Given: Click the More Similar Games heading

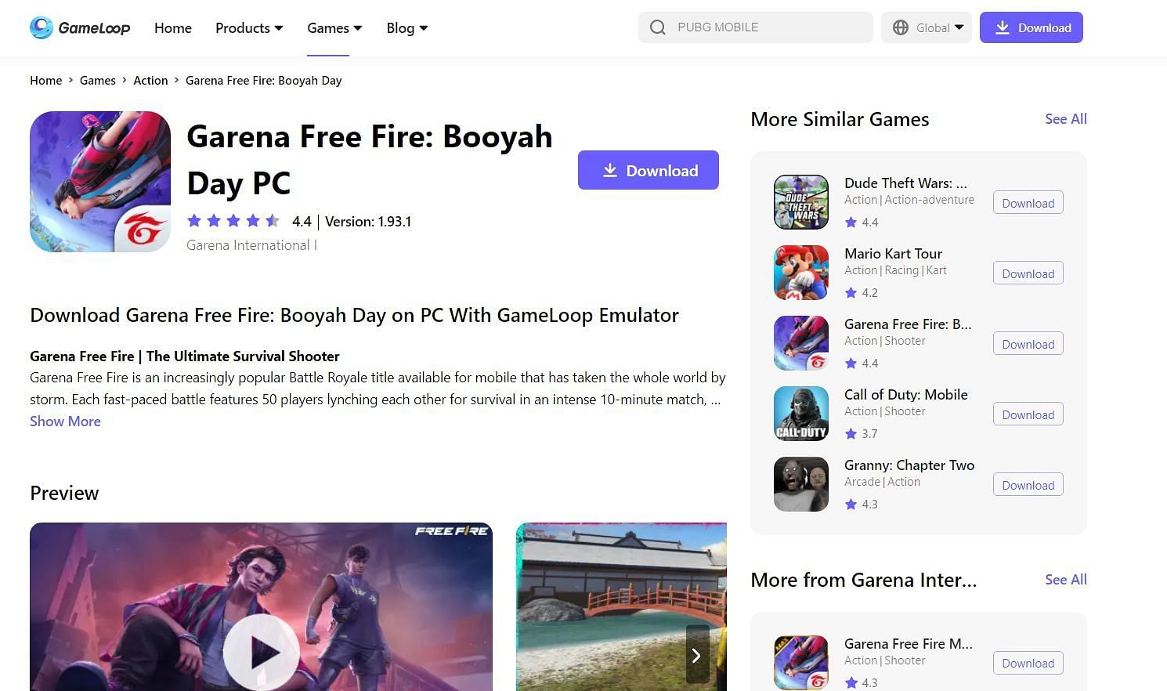Looking at the screenshot, I should [x=840, y=120].
